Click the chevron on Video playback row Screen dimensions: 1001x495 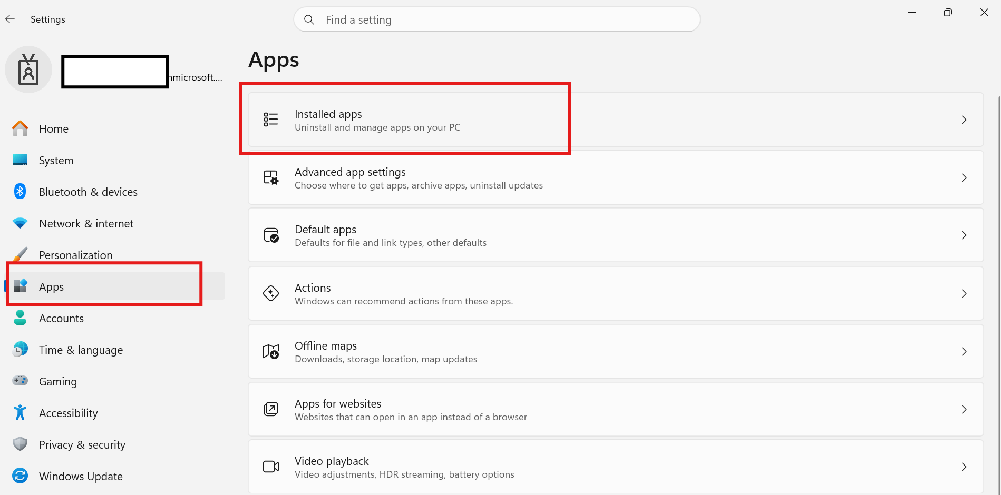click(964, 467)
